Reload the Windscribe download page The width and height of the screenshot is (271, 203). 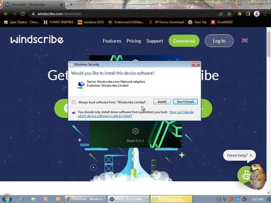tap(23, 14)
